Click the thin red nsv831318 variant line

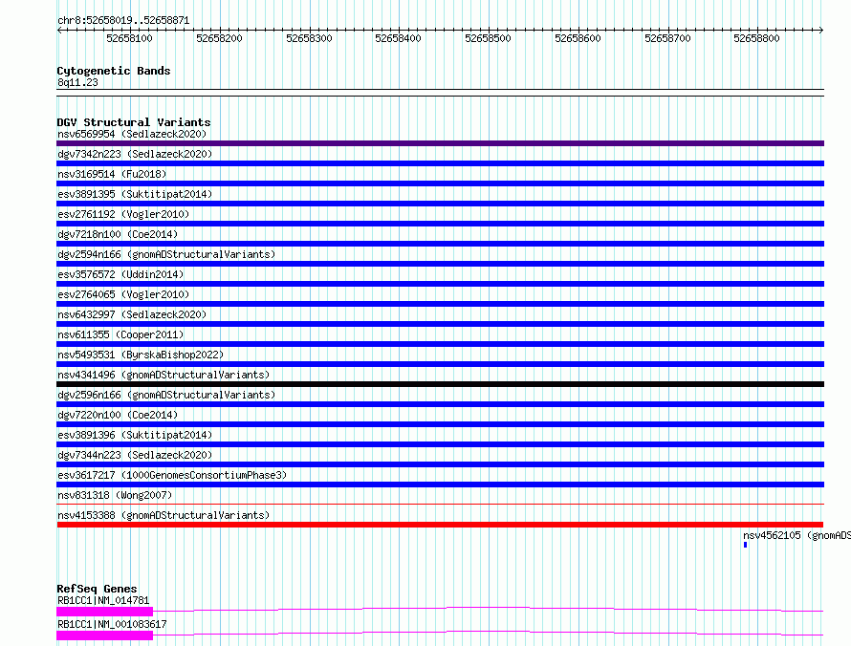(440, 504)
